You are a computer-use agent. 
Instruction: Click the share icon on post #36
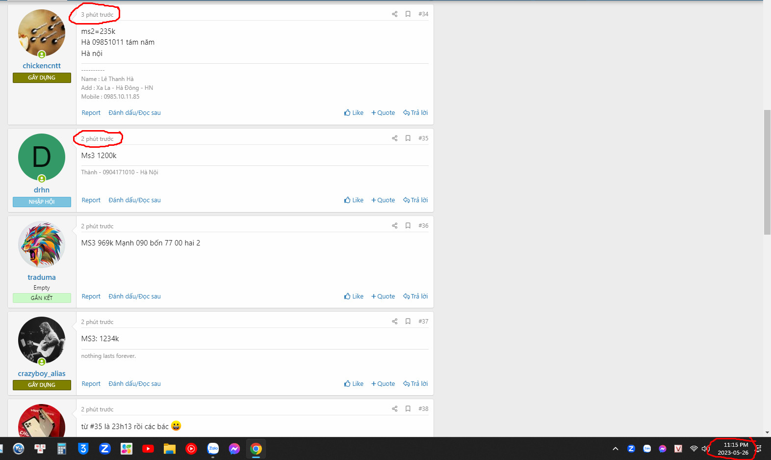(394, 226)
